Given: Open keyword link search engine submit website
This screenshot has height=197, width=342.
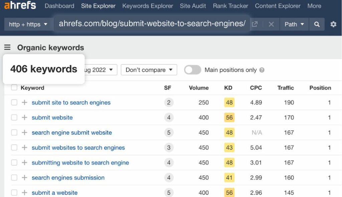Looking at the screenshot, I should pyautogui.click(x=72, y=133).
